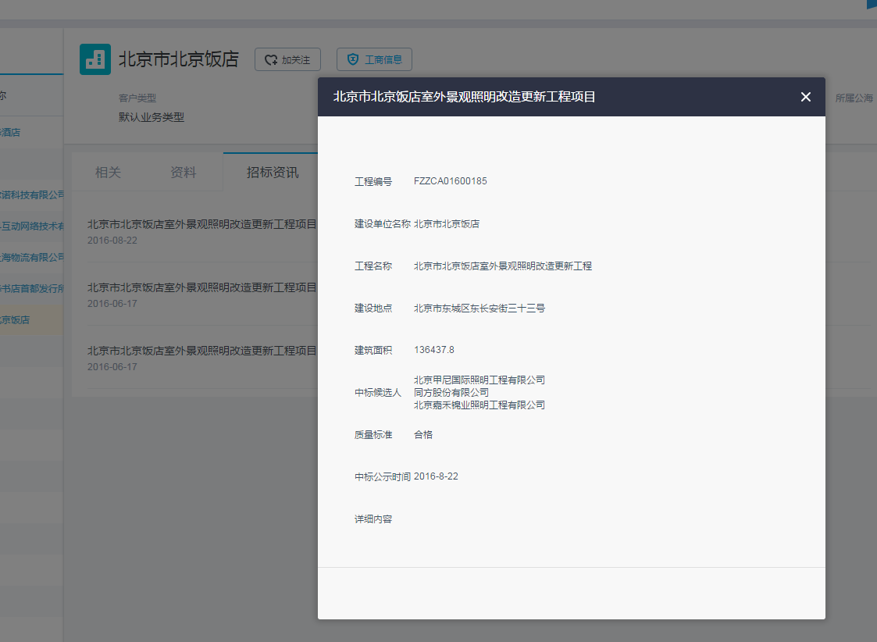Open sidebar item containing 书店首都发行
Screen dimensions: 877x642
(x=32, y=288)
